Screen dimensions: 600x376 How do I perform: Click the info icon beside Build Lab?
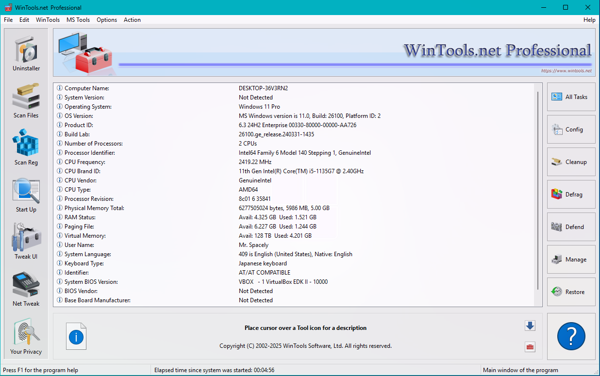[60, 134]
